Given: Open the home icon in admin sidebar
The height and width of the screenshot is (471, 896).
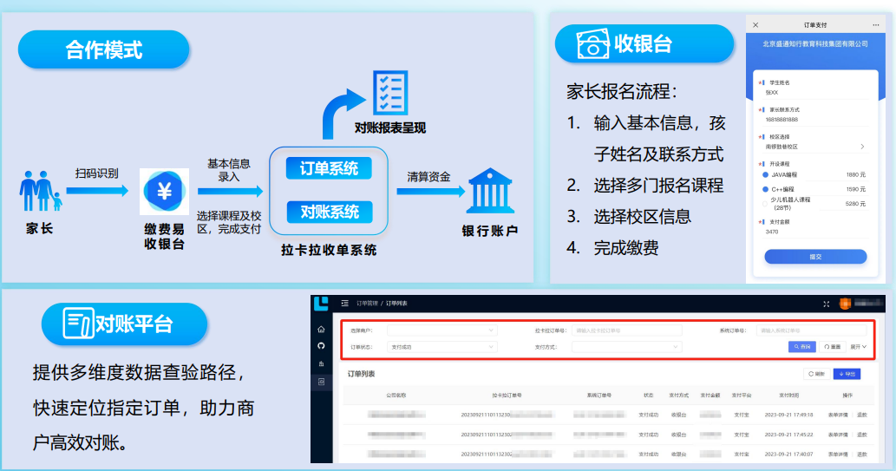Looking at the screenshot, I should [321, 330].
